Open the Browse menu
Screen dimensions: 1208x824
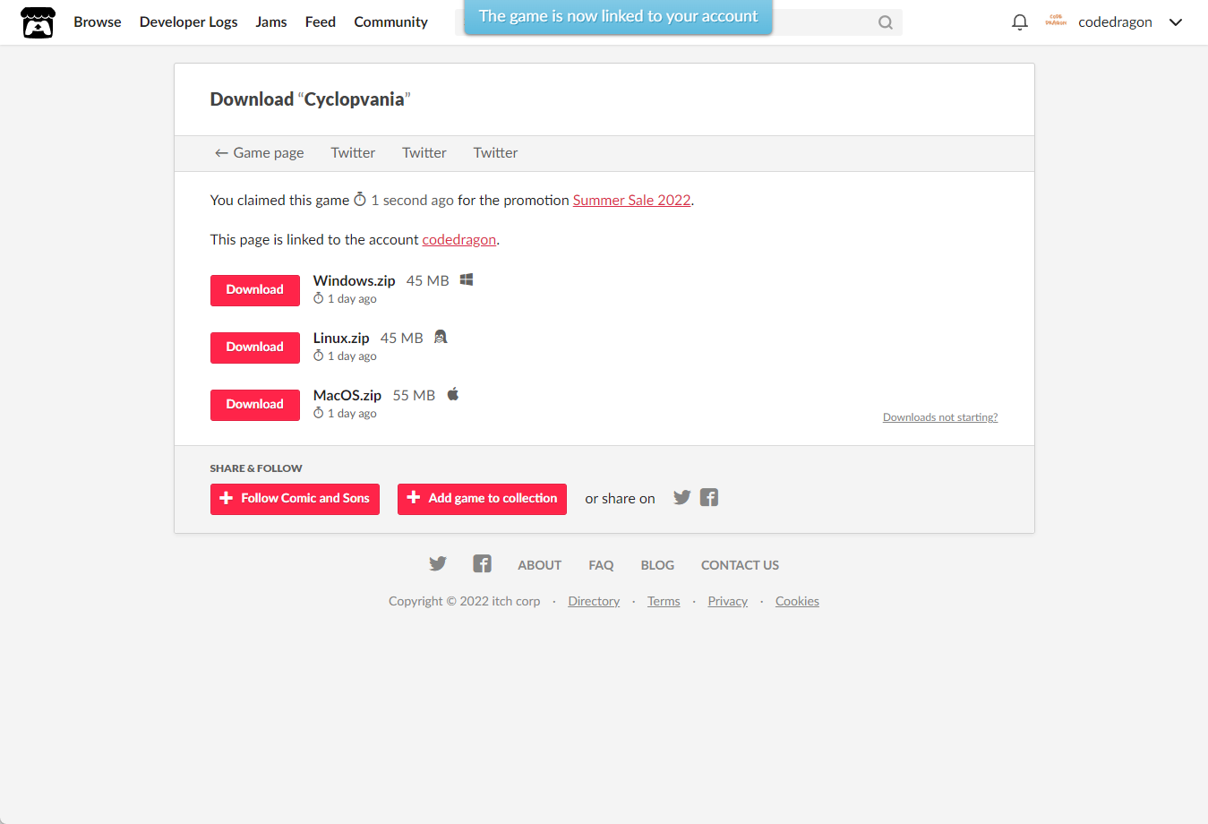click(x=98, y=21)
